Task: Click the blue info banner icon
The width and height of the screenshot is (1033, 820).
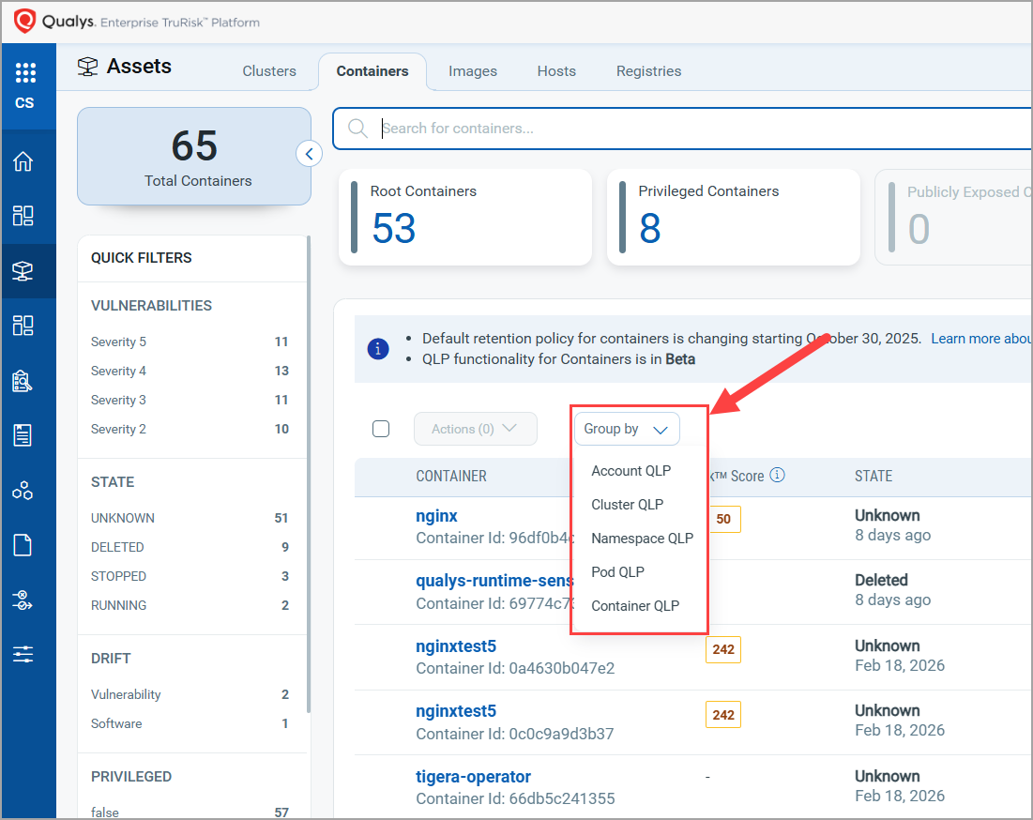Action: click(377, 349)
